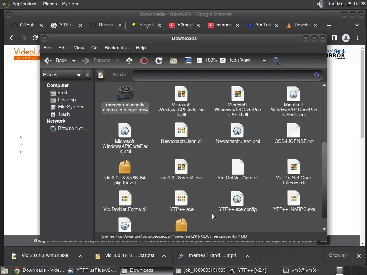Open Trash from the sidebar

click(60, 114)
